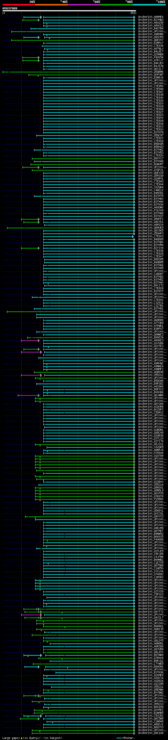
Task: Select hit label UniRef100_C7E934
Action: point(151,46)
